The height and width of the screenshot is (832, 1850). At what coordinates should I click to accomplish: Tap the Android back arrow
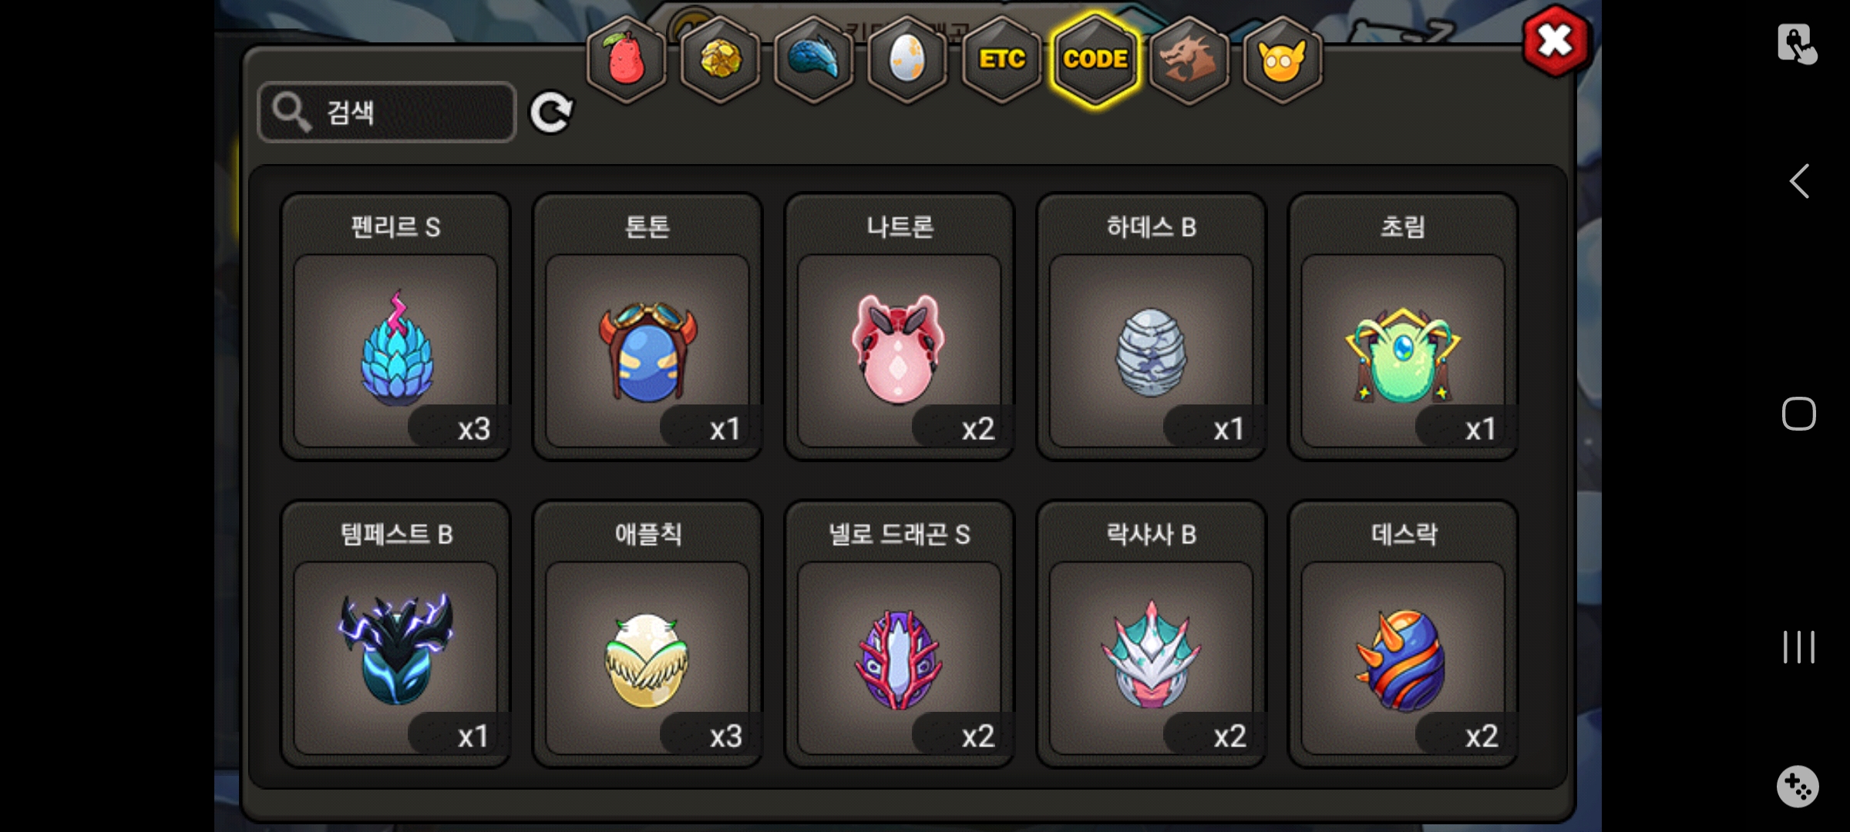point(1799,182)
